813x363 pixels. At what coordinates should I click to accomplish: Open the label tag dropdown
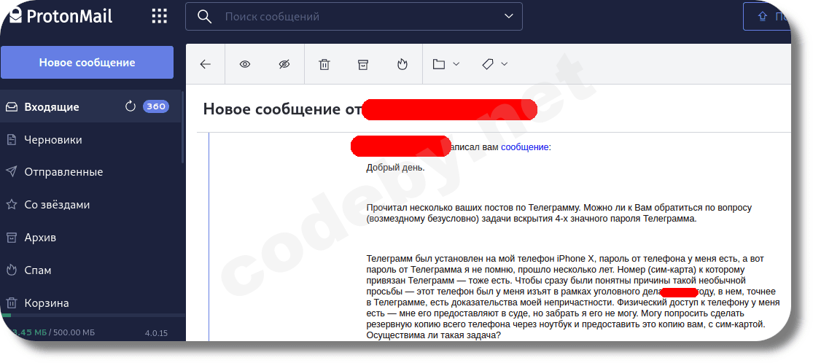pos(494,64)
